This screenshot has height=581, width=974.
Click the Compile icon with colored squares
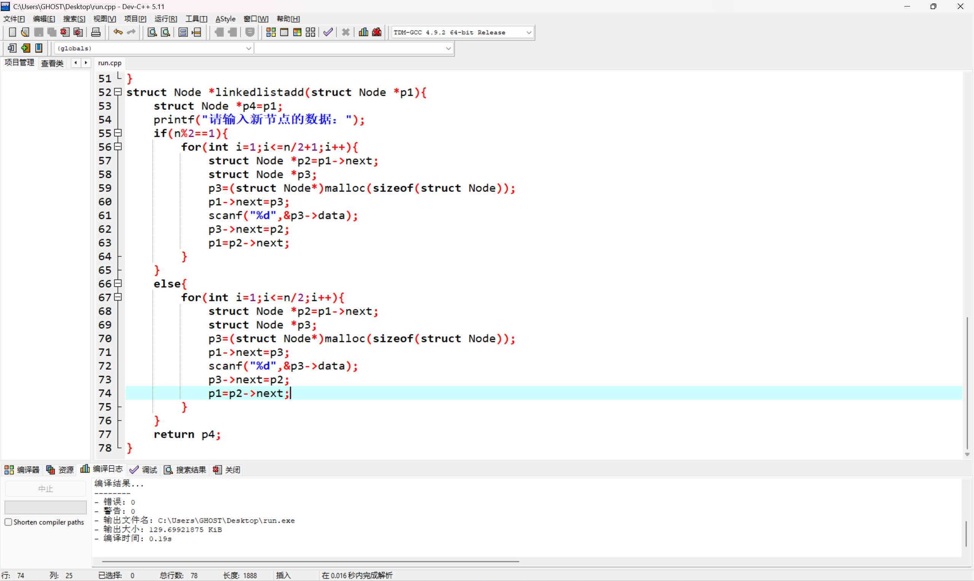tap(271, 32)
